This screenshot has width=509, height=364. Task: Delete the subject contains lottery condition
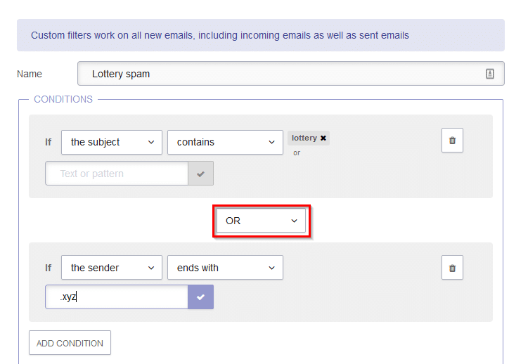tap(452, 140)
